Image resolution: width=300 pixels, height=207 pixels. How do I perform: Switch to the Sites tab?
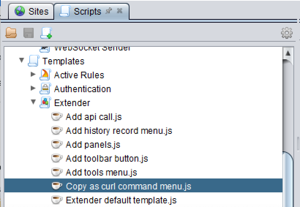click(x=31, y=11)
